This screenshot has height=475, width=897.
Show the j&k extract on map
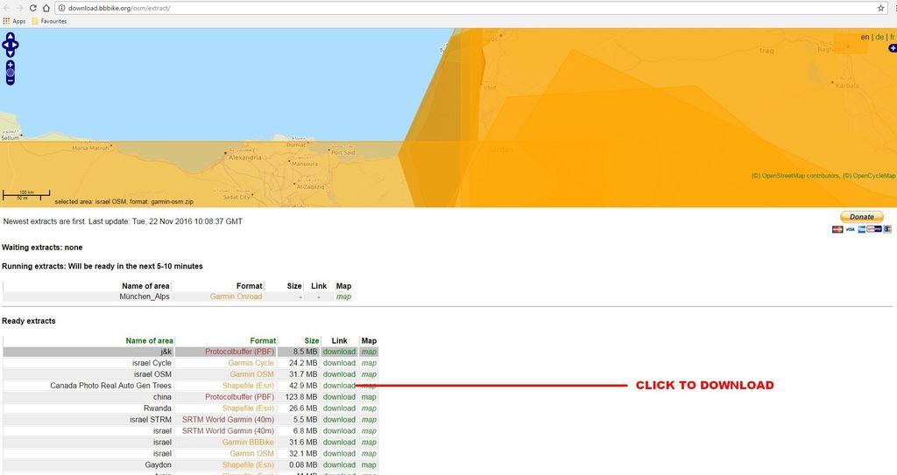(x=369, y=353)
